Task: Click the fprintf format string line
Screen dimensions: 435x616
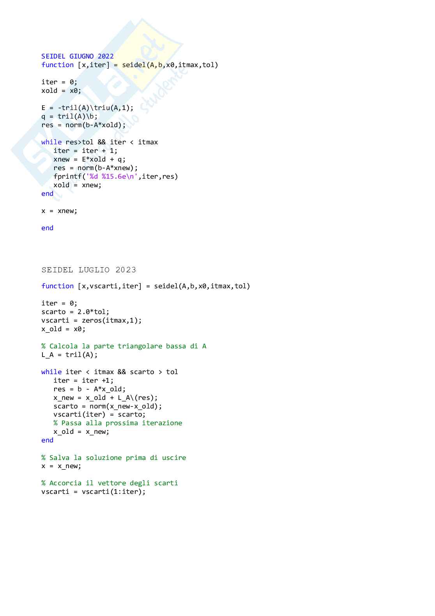Action: pyautogui.click(x=116, y=176)
